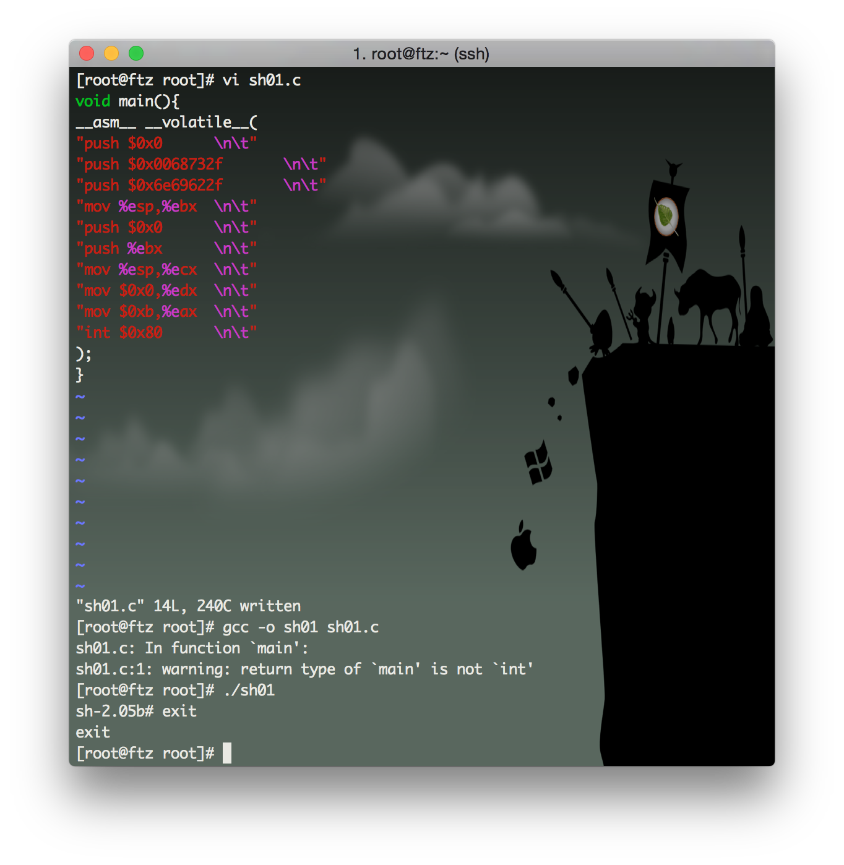Click the "mov %esp,%ebx" line
The height and width of the screenshot is (865, 844).
pyautogui.click(x=166, y=207)
